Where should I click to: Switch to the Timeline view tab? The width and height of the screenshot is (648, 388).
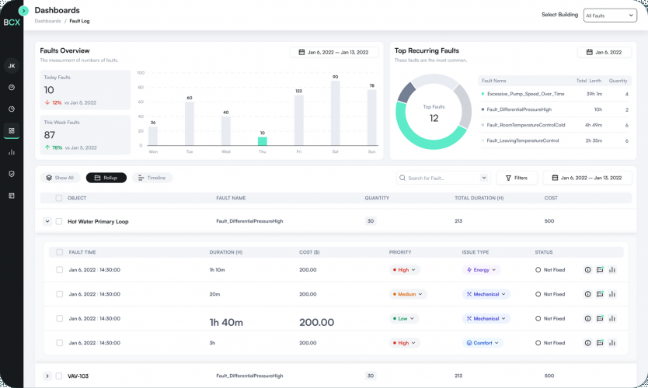tap(152, 178)
